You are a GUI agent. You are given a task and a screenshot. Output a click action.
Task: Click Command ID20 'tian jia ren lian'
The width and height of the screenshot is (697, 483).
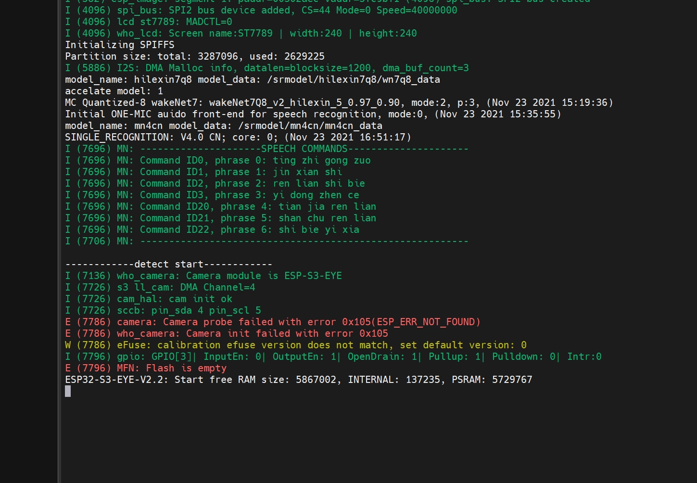(221, 206)
